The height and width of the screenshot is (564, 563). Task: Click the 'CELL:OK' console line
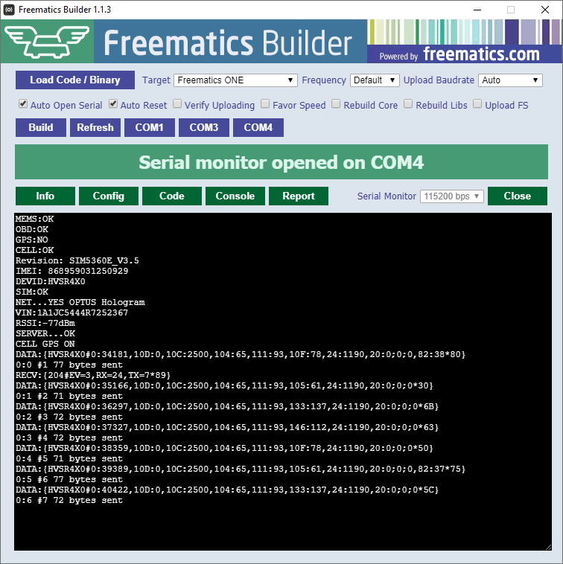34,250
